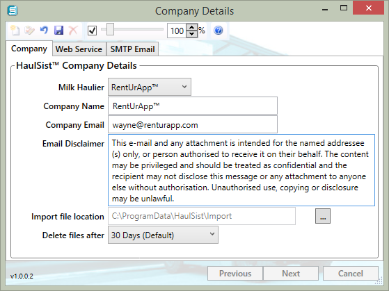The image size is (389, 291).
Task: Click the Cancel button
Action: click(x=351, y=274)
